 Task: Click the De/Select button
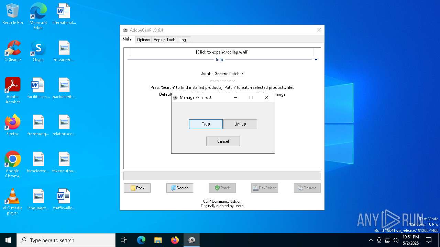pos(265,188)
